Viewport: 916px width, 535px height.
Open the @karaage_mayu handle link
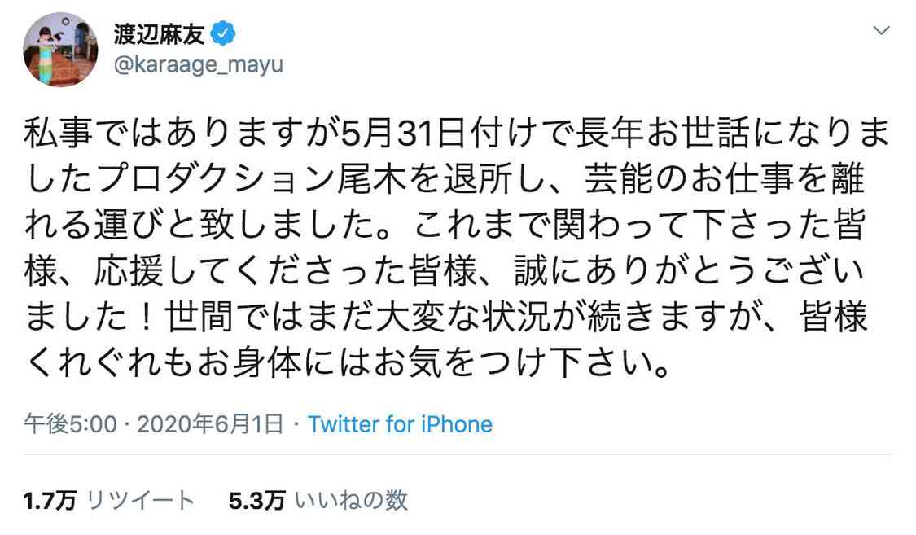199,64
